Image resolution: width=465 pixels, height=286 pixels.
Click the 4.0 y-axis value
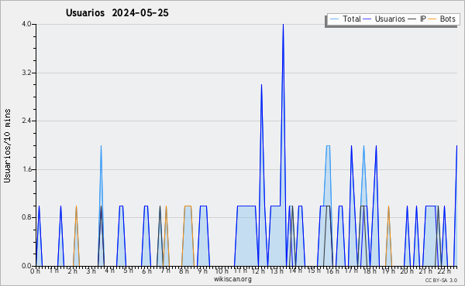(x=26, y=24)
